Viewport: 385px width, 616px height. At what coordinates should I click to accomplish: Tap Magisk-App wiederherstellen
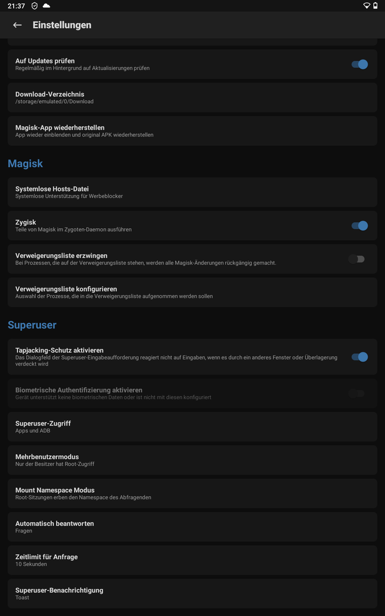click(192, 131)
